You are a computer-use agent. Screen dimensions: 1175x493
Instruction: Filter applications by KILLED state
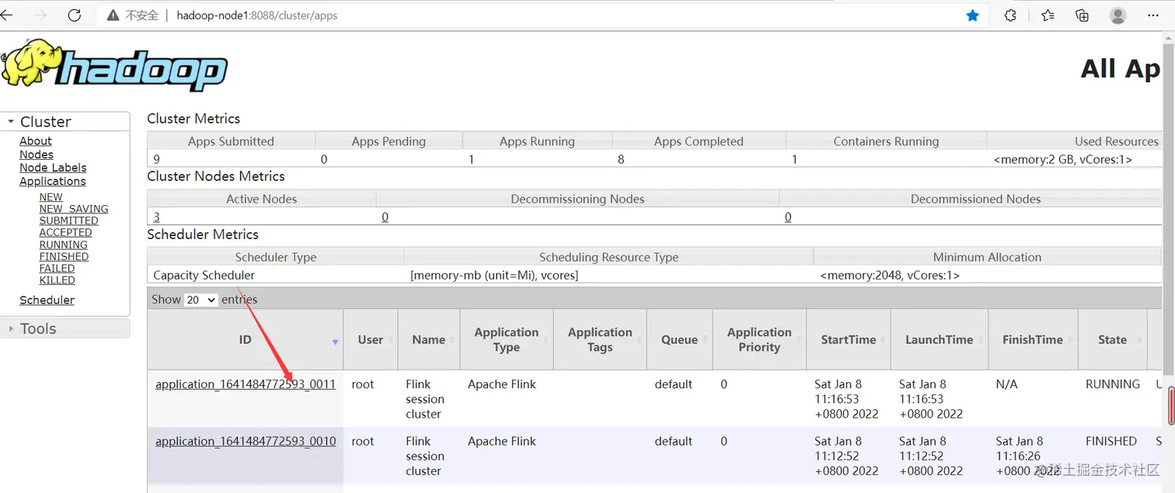(58, 280)
